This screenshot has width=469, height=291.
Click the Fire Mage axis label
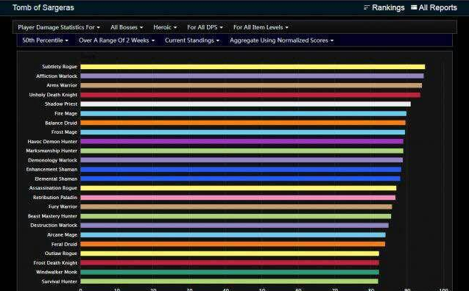click(x=66, y=113)
